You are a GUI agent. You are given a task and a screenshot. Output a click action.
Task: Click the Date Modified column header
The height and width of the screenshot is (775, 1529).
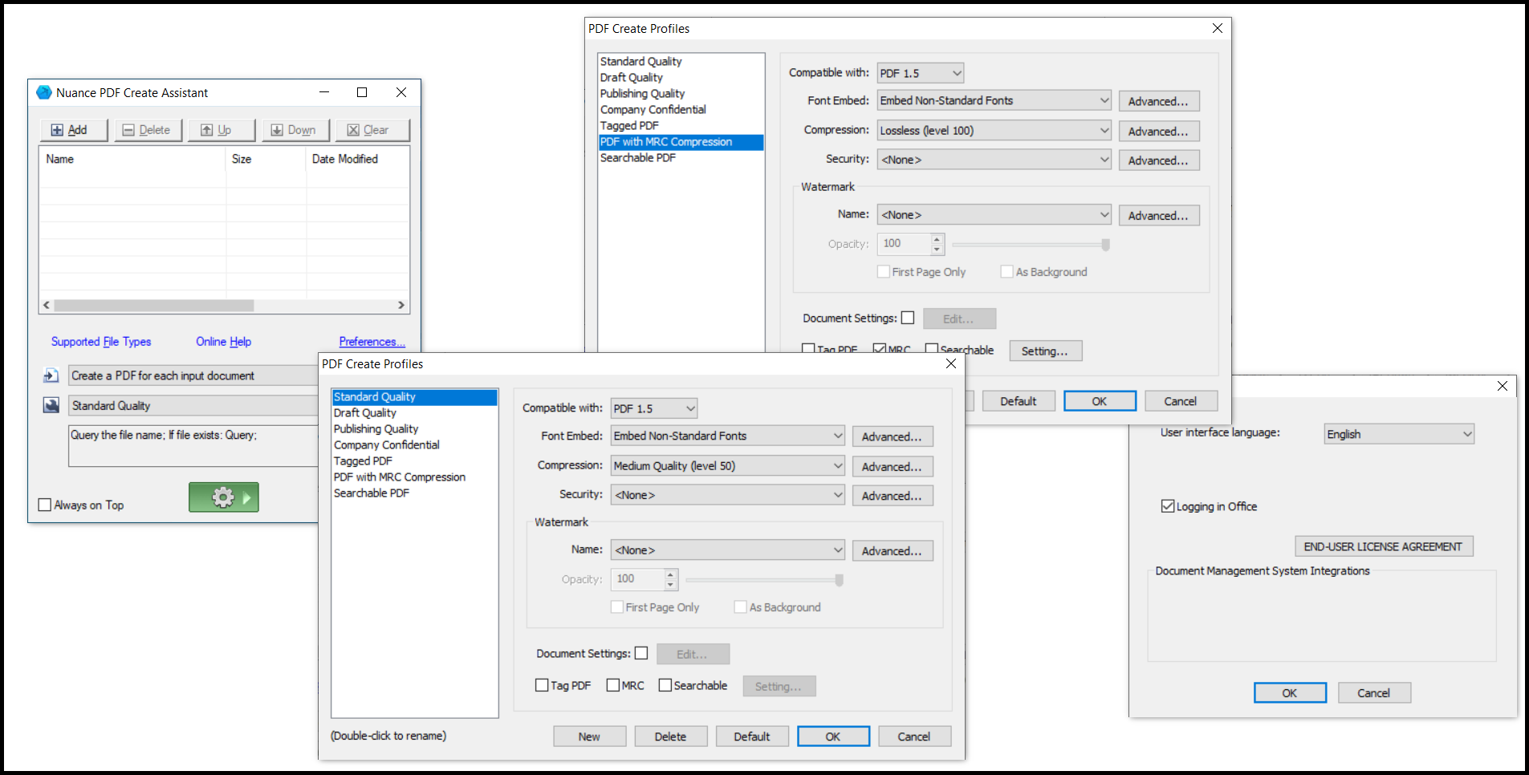[x=357, y=159]
